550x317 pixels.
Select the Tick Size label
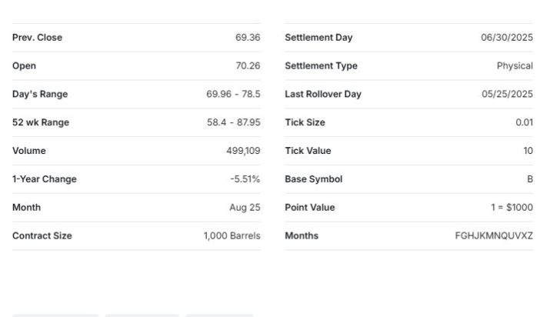pos(305,122)
